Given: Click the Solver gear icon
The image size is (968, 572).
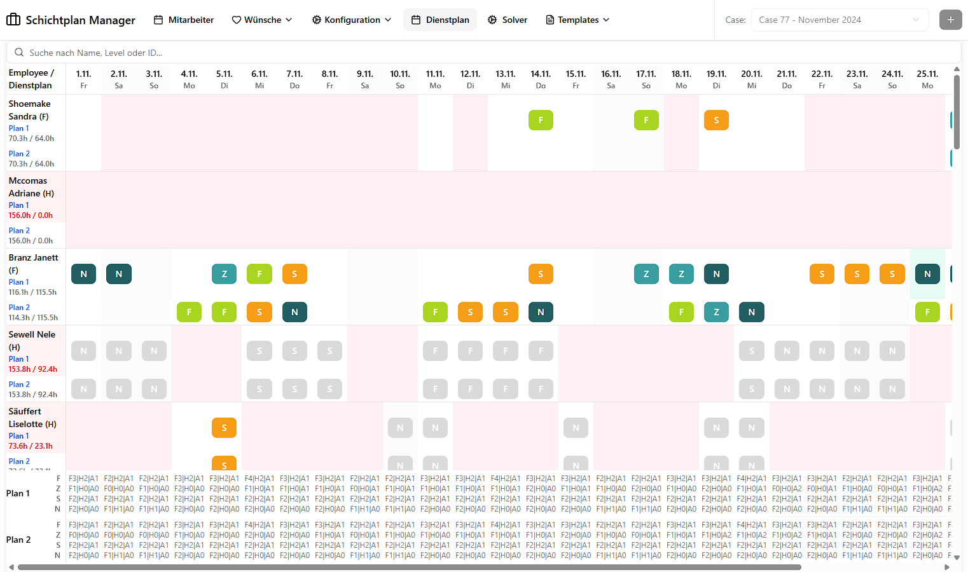Looking at the screenshot, I should click(492, 20).
